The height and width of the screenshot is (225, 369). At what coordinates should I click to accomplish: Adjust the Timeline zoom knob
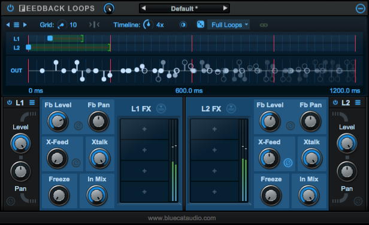[148, 25]
